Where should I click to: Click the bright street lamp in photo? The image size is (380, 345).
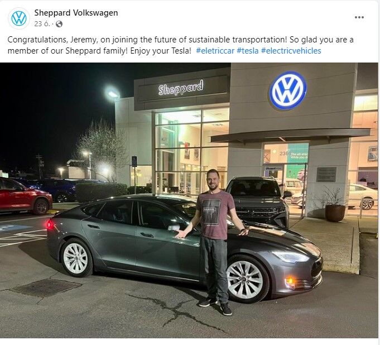click(x=113, y=94)
